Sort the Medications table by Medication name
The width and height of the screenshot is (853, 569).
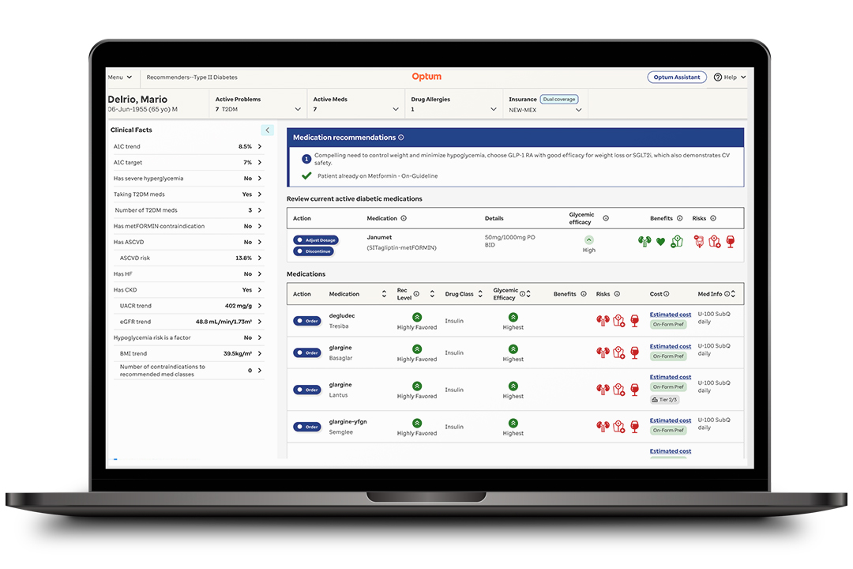click(x=384, y=294)
